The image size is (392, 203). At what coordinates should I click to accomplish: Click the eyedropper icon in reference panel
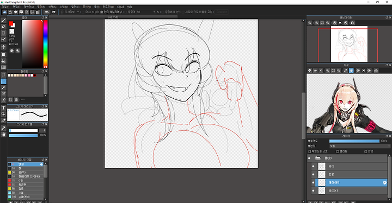click(x=346, y=71)
